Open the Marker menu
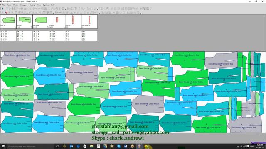Screen dimensions: 266x149 click(16, 5)
